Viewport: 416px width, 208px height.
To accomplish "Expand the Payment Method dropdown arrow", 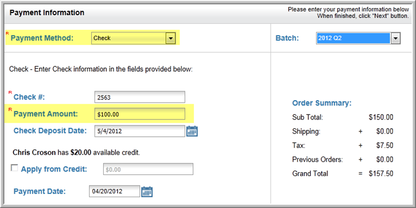I will (x=171, y=39).
